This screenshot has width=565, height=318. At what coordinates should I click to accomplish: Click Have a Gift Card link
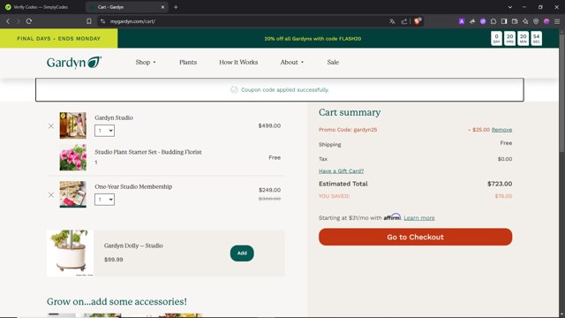point(342,170)
